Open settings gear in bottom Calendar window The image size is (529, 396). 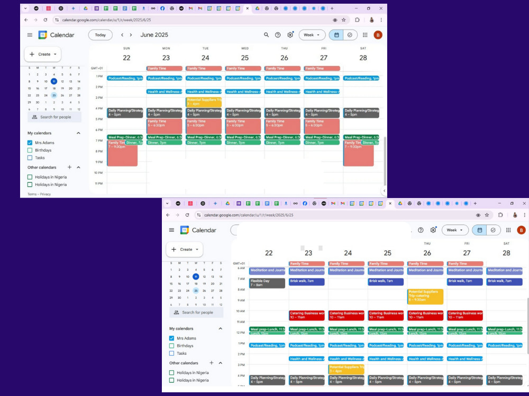(x=433, y=230)
